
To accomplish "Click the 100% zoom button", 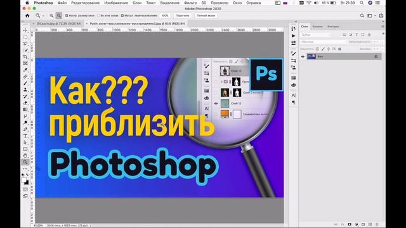I will click(x=165, y=15).
